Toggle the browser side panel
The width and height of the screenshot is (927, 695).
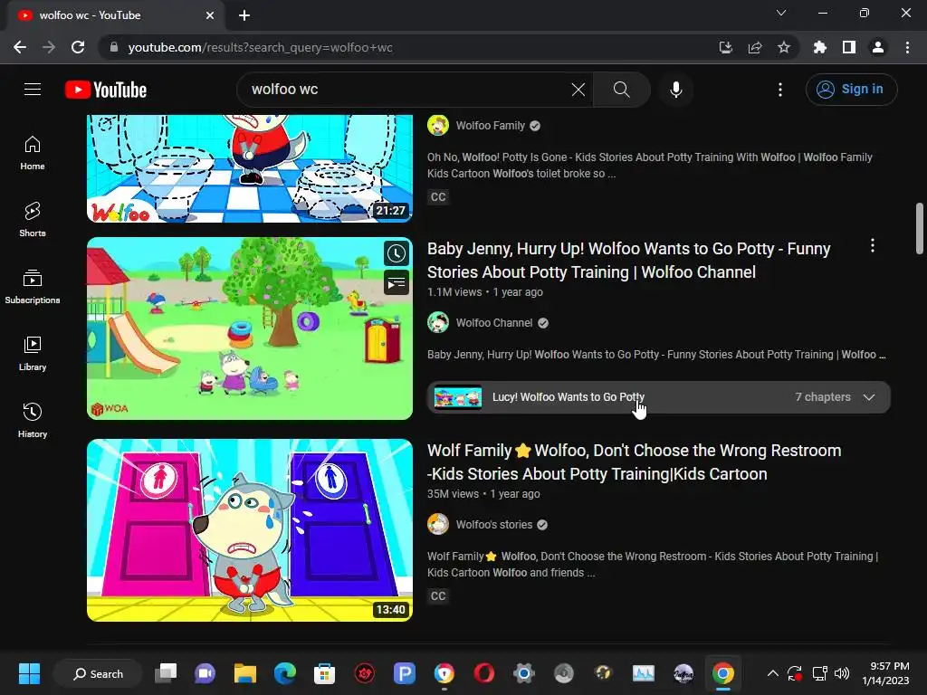[x=849, y=47]
